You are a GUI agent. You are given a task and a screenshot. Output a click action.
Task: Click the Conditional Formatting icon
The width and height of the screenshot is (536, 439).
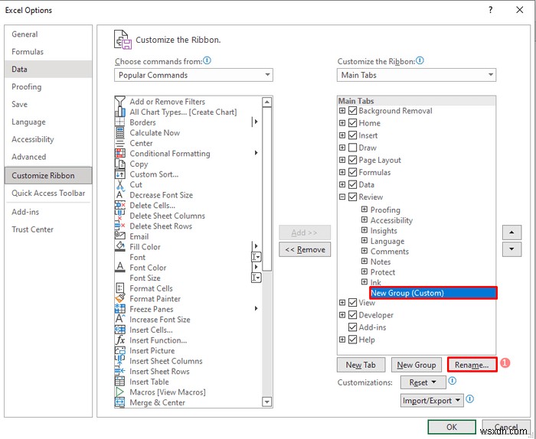pos(119,153)
